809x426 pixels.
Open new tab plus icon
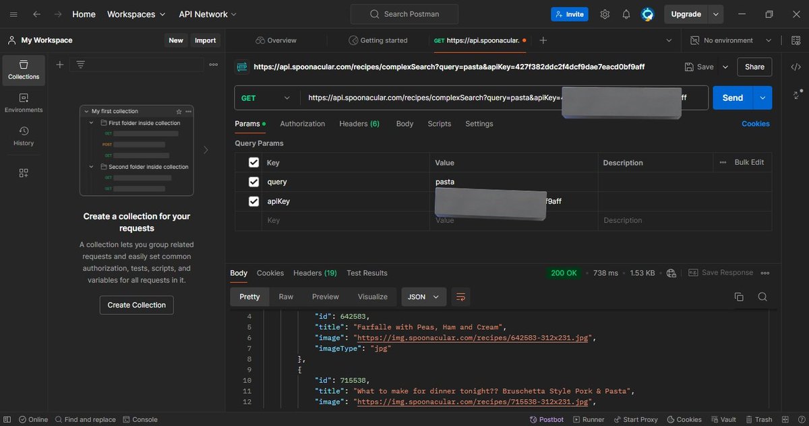click(543, 40)
